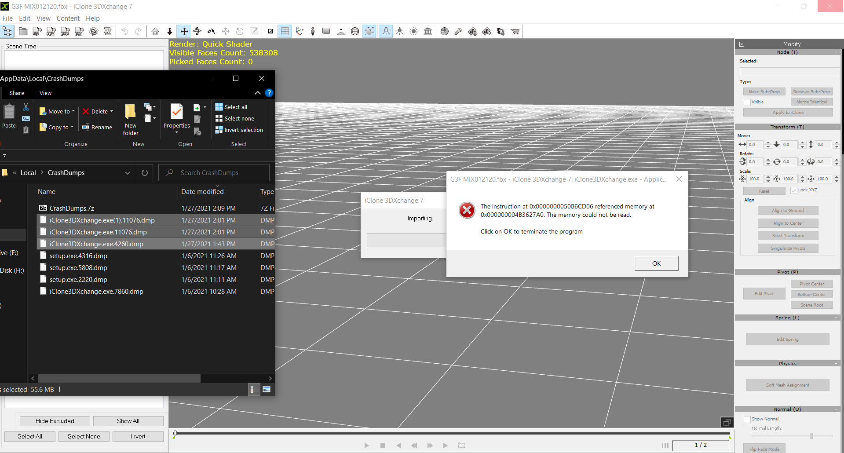Switch to the View tab in Explorer

45,93
